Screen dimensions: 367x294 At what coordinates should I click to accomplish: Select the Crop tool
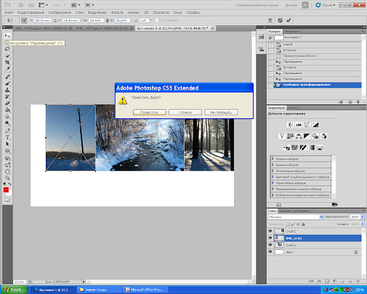click(x=7, y=63)
